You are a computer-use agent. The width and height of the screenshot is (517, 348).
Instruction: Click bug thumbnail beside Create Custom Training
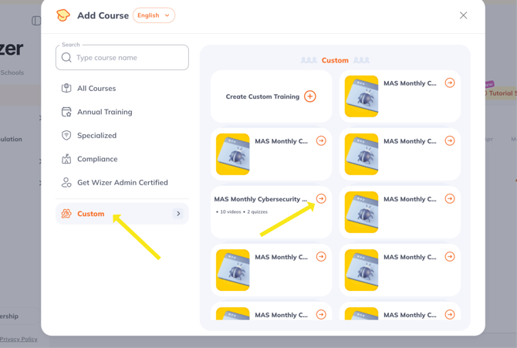[x=361, y=96]
